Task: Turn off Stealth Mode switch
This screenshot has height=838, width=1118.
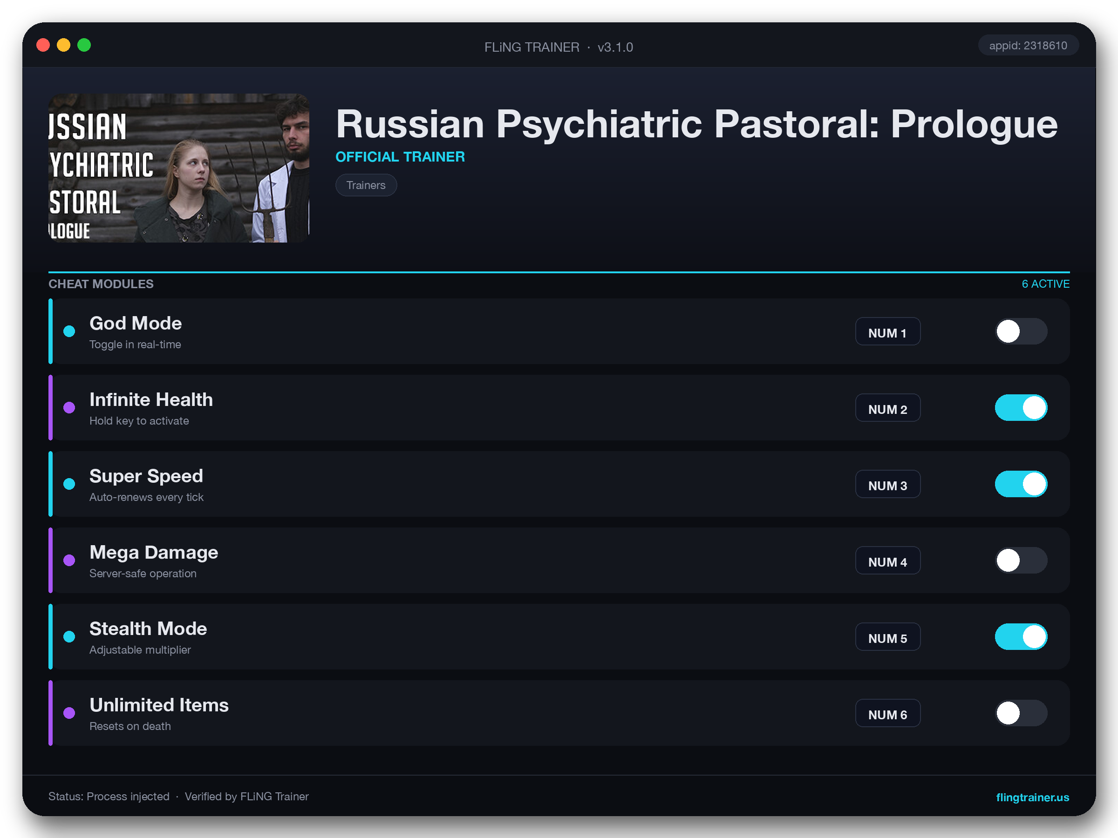Action: click(1021, 636)
